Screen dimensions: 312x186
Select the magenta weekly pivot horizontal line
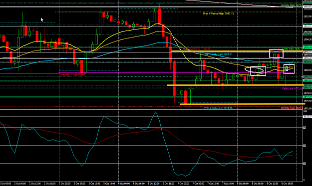tap(139, 72)
